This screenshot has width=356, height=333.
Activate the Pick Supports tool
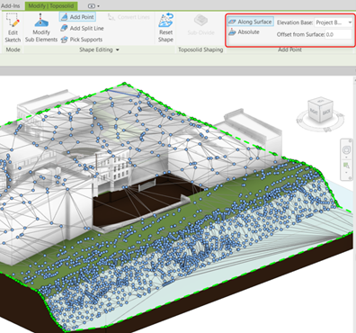point(82,40)
